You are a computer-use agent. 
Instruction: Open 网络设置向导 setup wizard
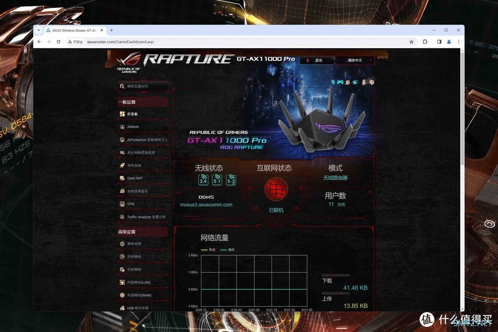point(143,86)
